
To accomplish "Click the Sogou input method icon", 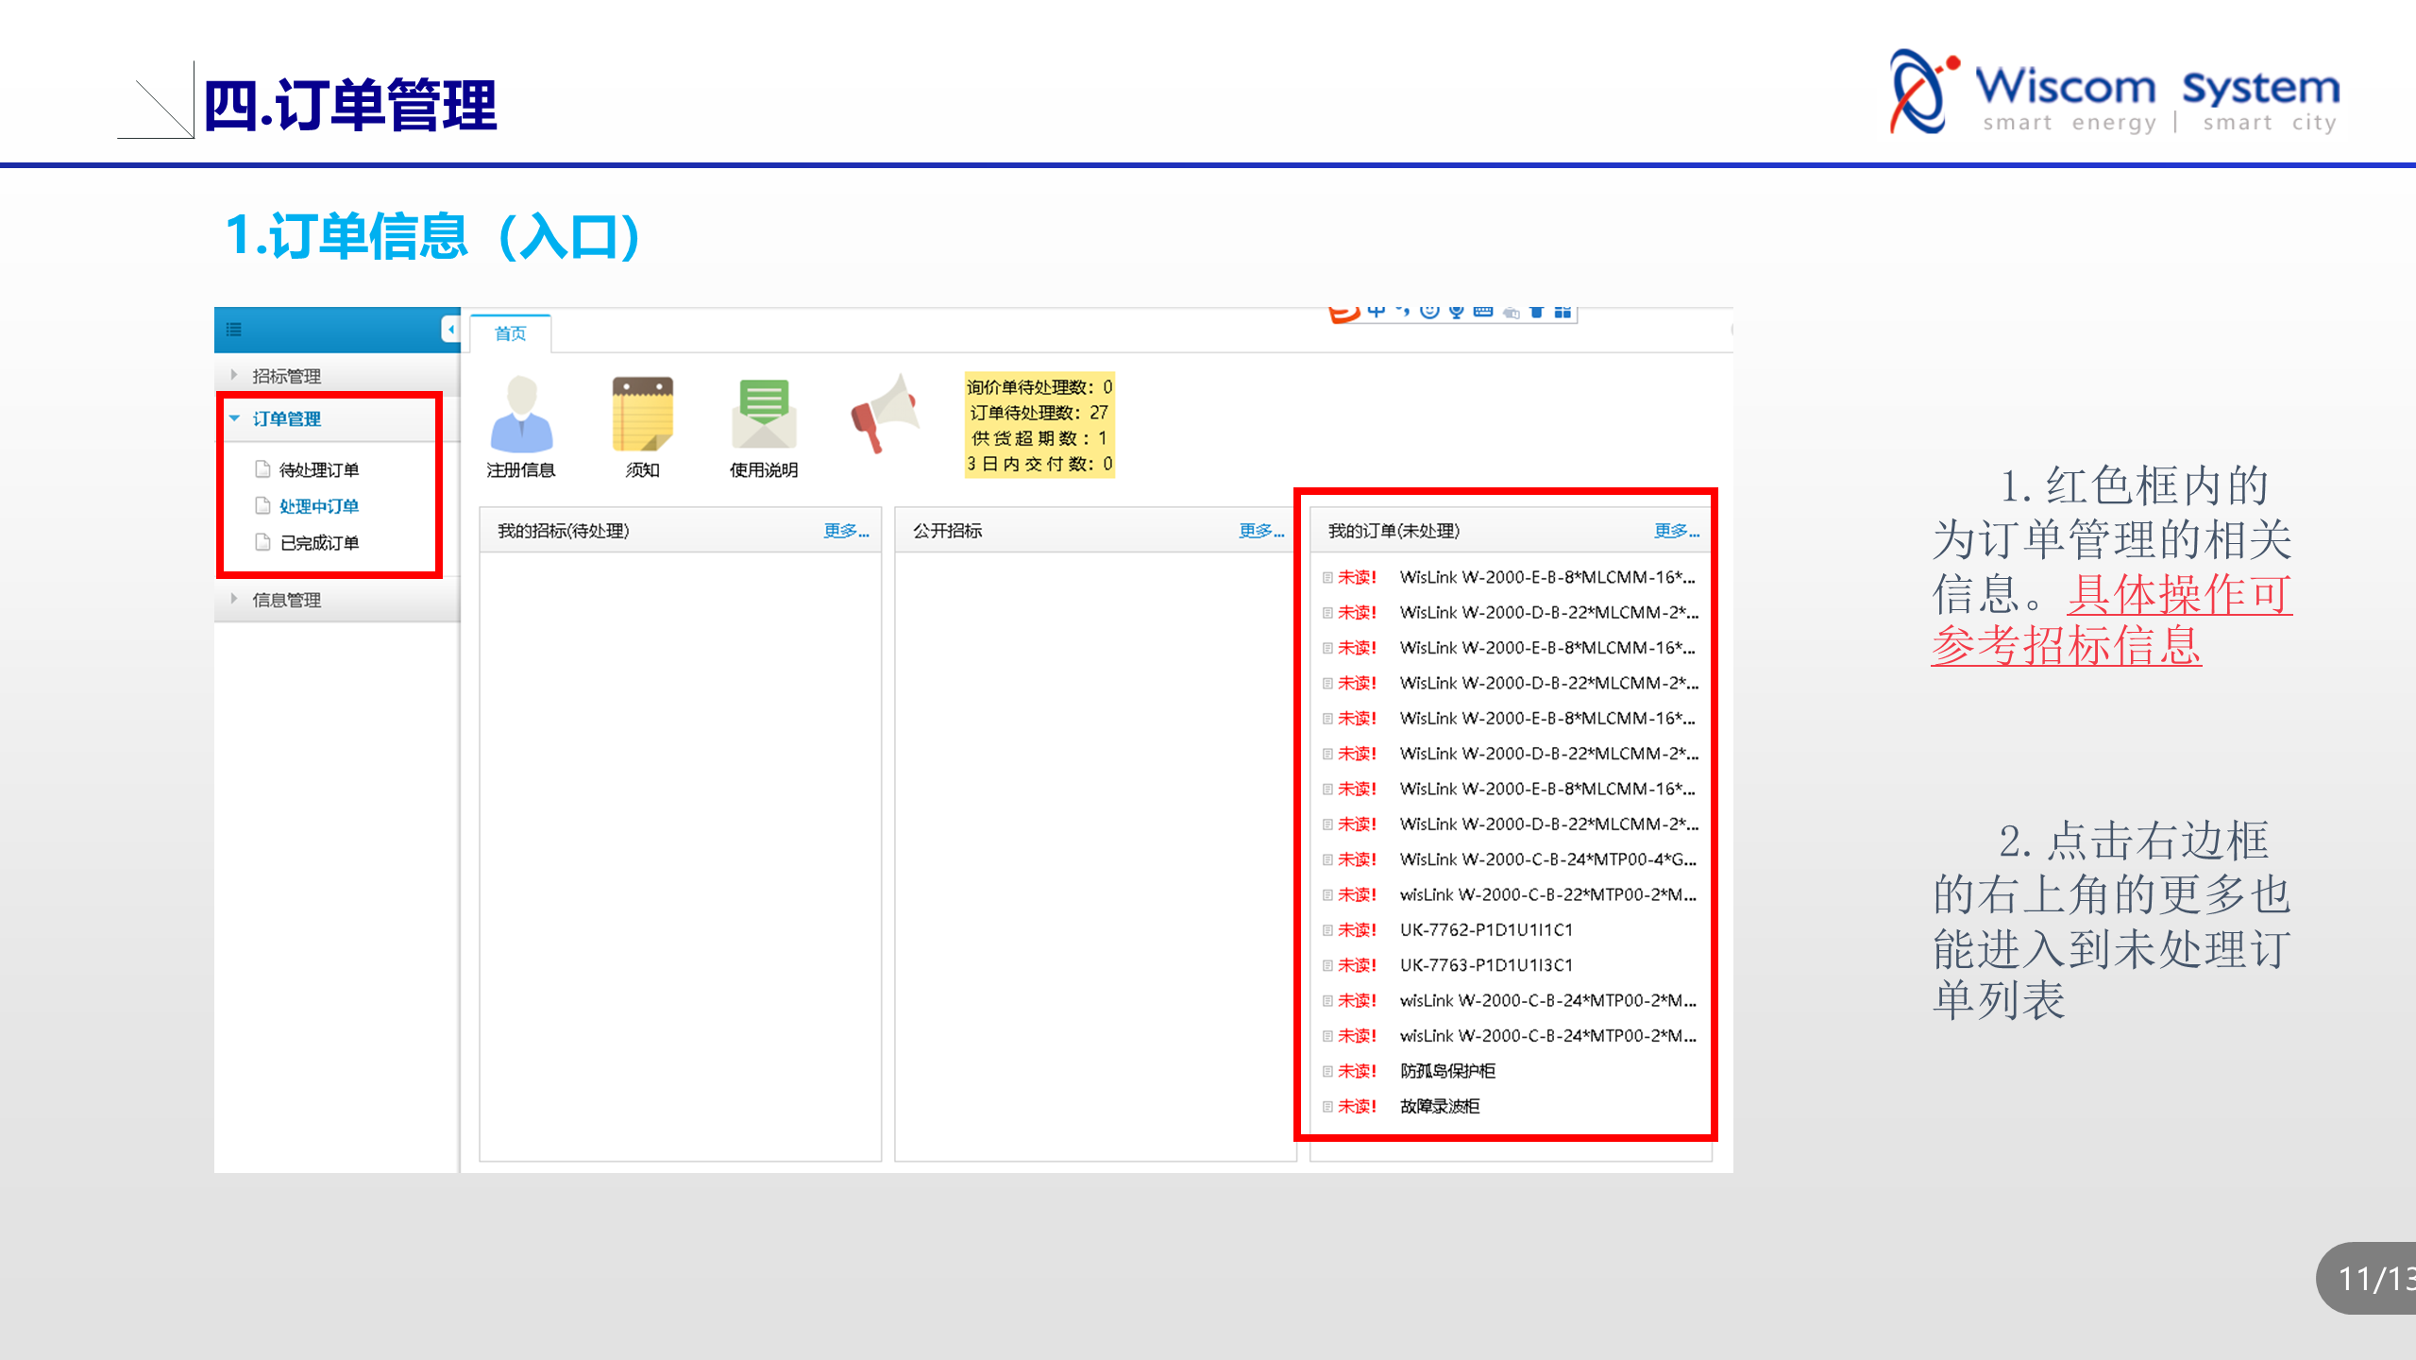I will click(x=1343, y=313).
